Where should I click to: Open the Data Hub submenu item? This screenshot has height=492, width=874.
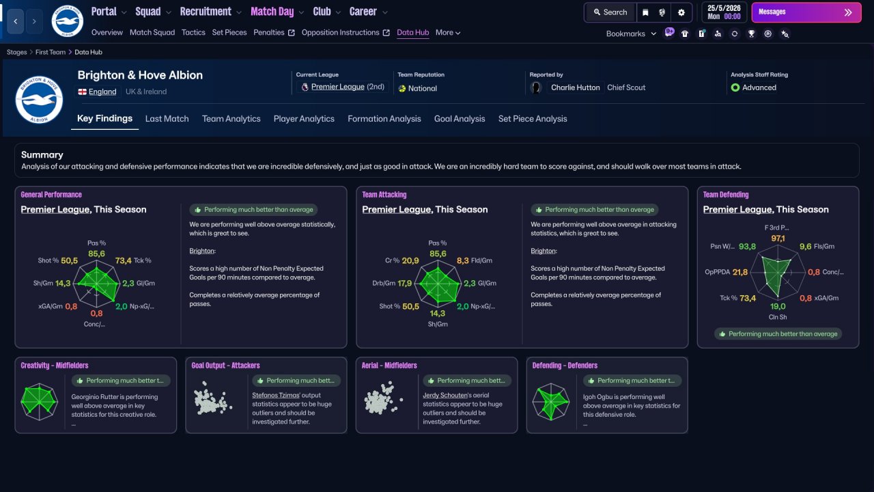pyautogui.click(x=413, y=33)
